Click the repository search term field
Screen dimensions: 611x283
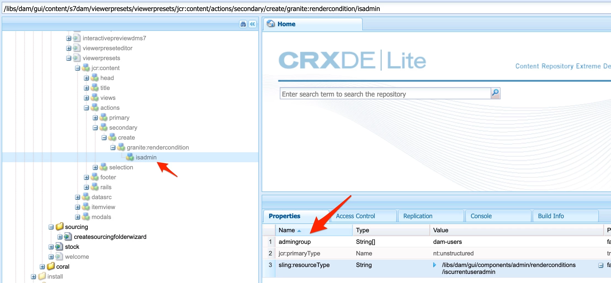click(385, 94)
